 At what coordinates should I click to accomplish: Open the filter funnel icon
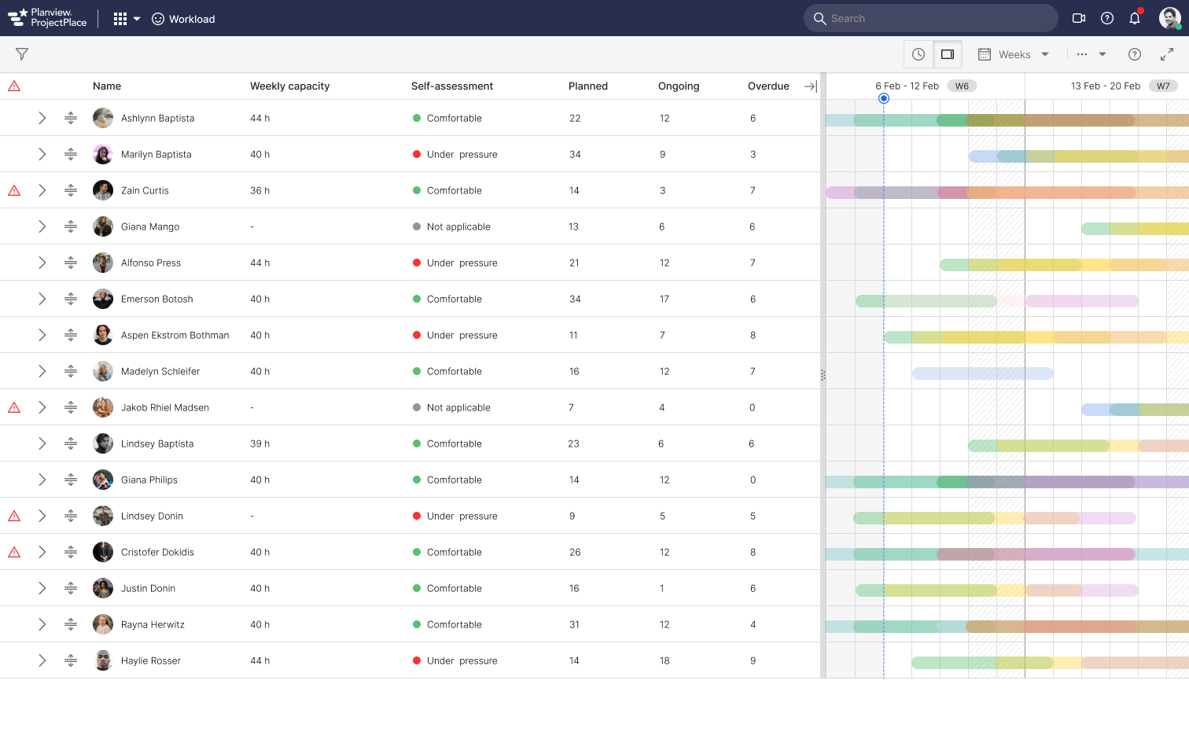coord(22,54)
